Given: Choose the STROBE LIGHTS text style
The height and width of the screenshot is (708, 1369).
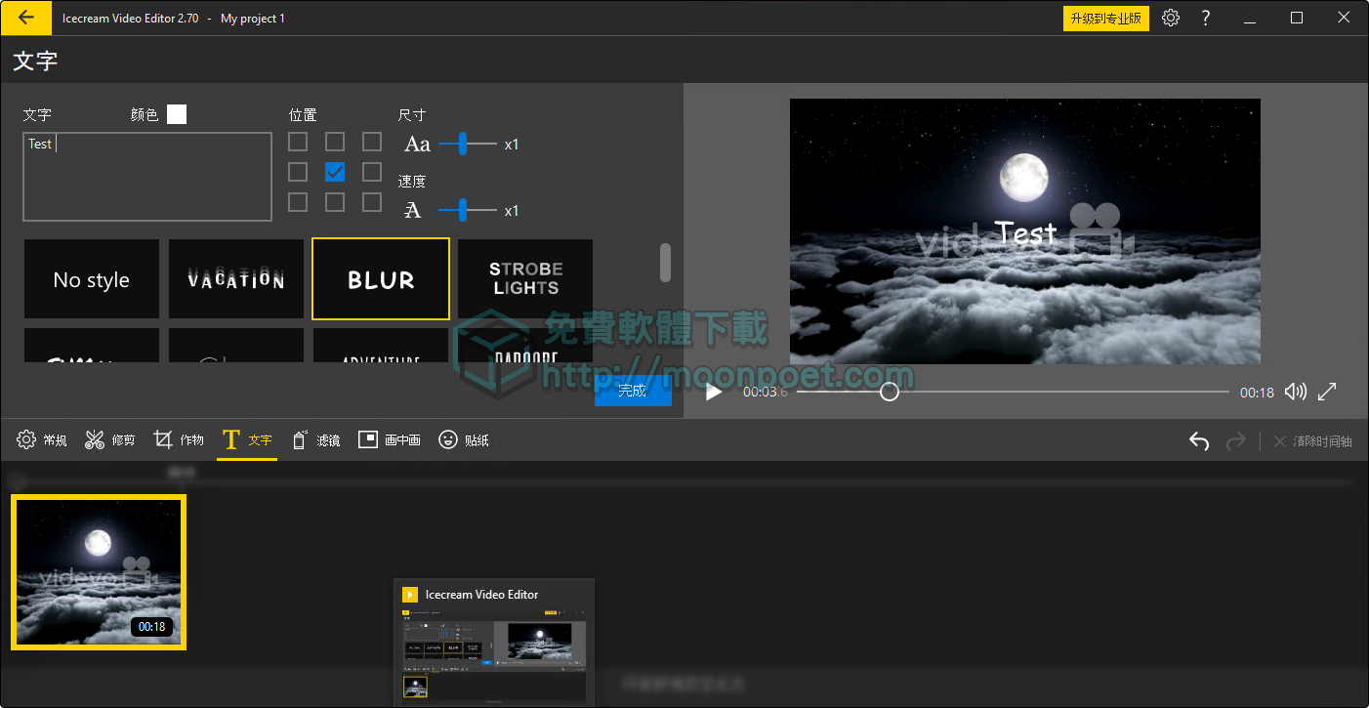Looking at the screenshot, I should (x=524, y=278).
